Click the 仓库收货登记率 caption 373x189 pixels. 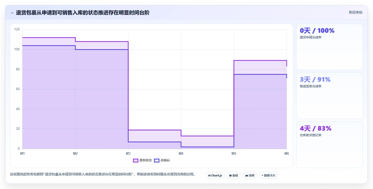tap(311, 135)
